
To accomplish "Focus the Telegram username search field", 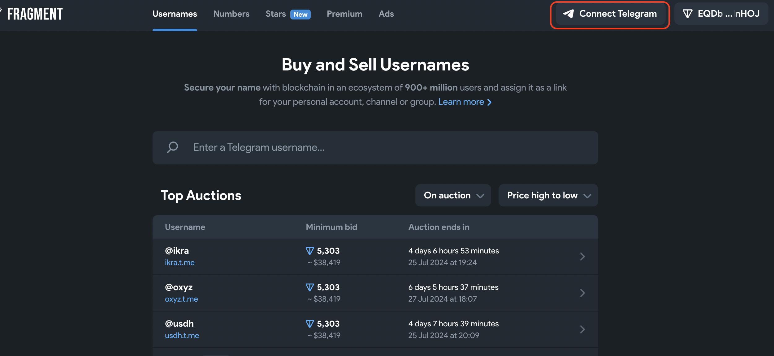I will click(375, 148).
